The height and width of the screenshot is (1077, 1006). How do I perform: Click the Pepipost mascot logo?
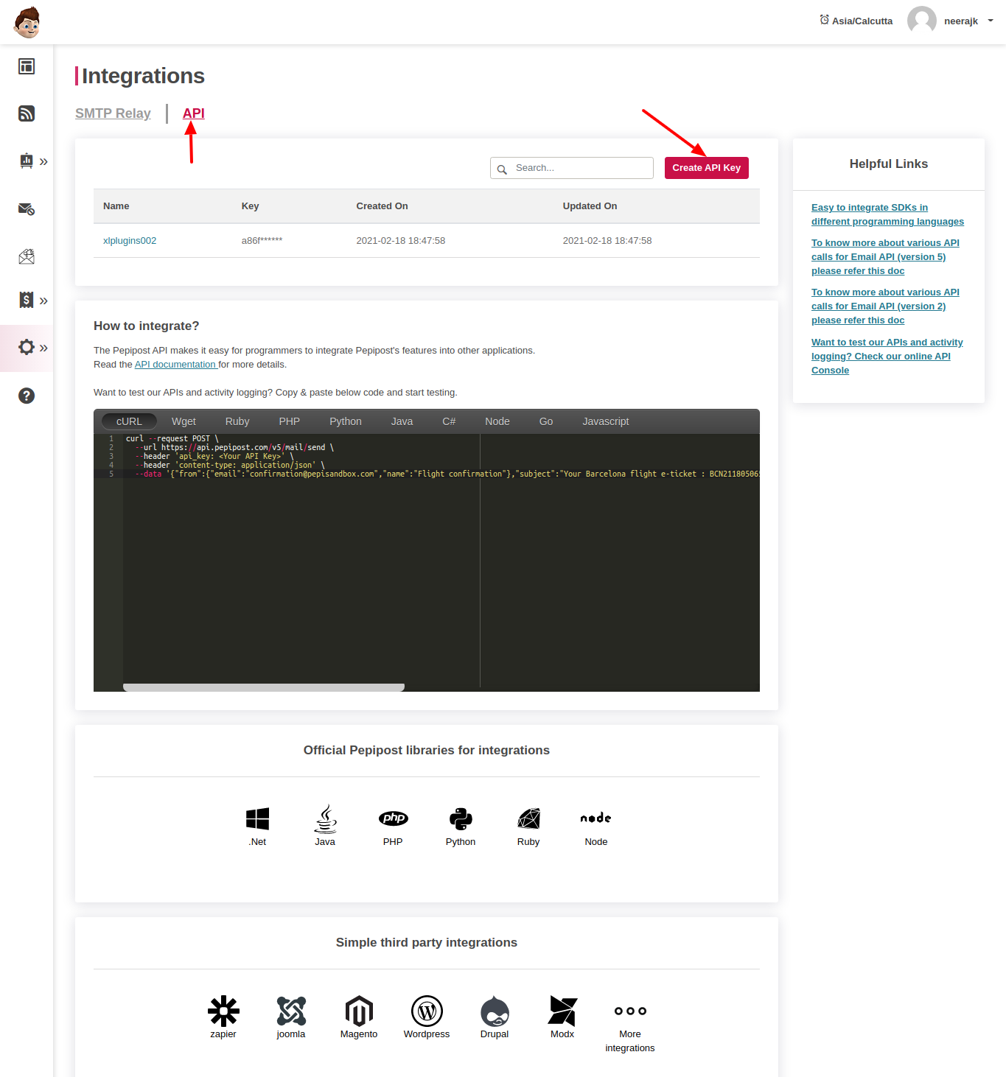(27, 22)
